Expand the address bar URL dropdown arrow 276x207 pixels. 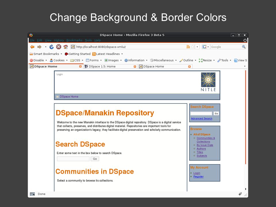click(x=197, y=47)
